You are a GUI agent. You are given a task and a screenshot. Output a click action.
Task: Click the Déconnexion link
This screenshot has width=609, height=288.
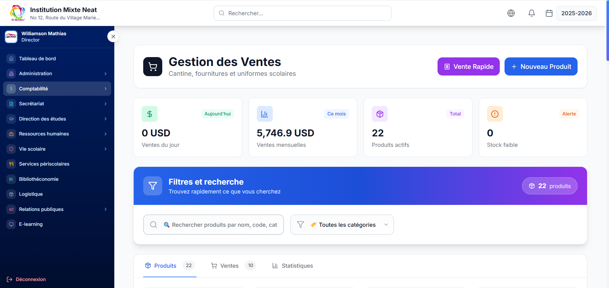coord(30,279)
